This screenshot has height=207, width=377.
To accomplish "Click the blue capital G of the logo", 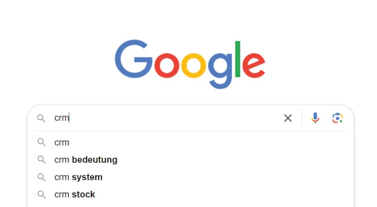I will (x=133, y=59).
